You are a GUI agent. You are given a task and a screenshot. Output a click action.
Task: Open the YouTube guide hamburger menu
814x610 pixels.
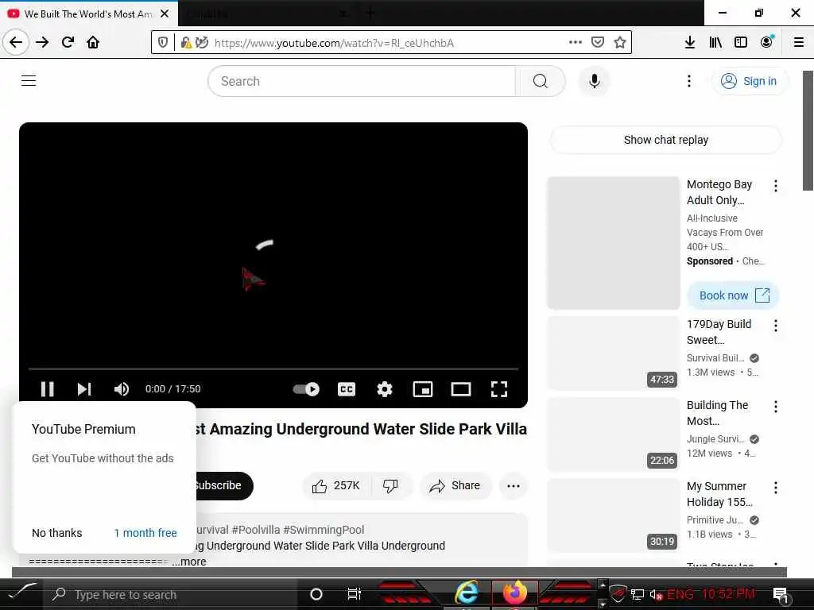[x=29, y=81]
